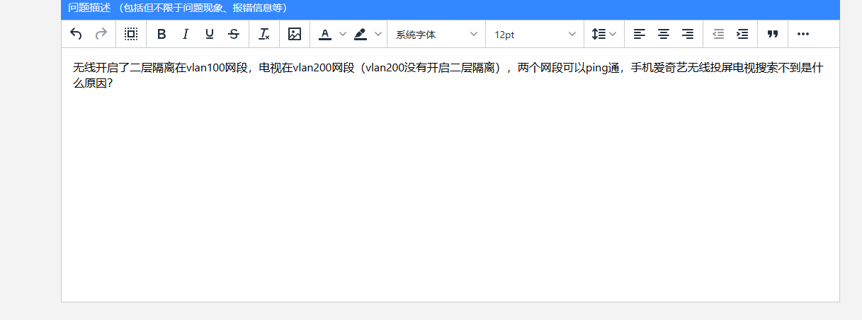This screenshot has height=320, width=862.
Task: Open the 系统字体 font family dropdown
Action: (436, 34)
